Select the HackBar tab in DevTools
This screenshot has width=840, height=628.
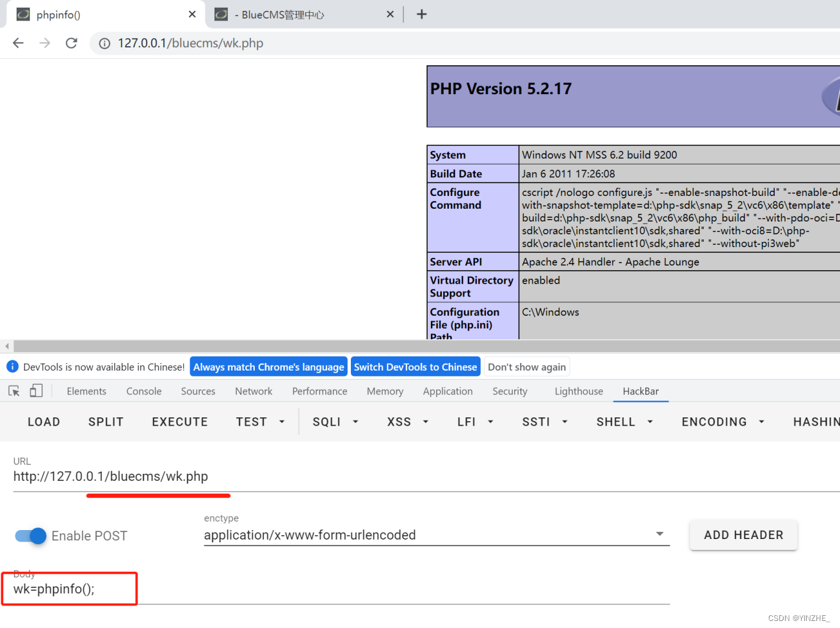(641, 391)
